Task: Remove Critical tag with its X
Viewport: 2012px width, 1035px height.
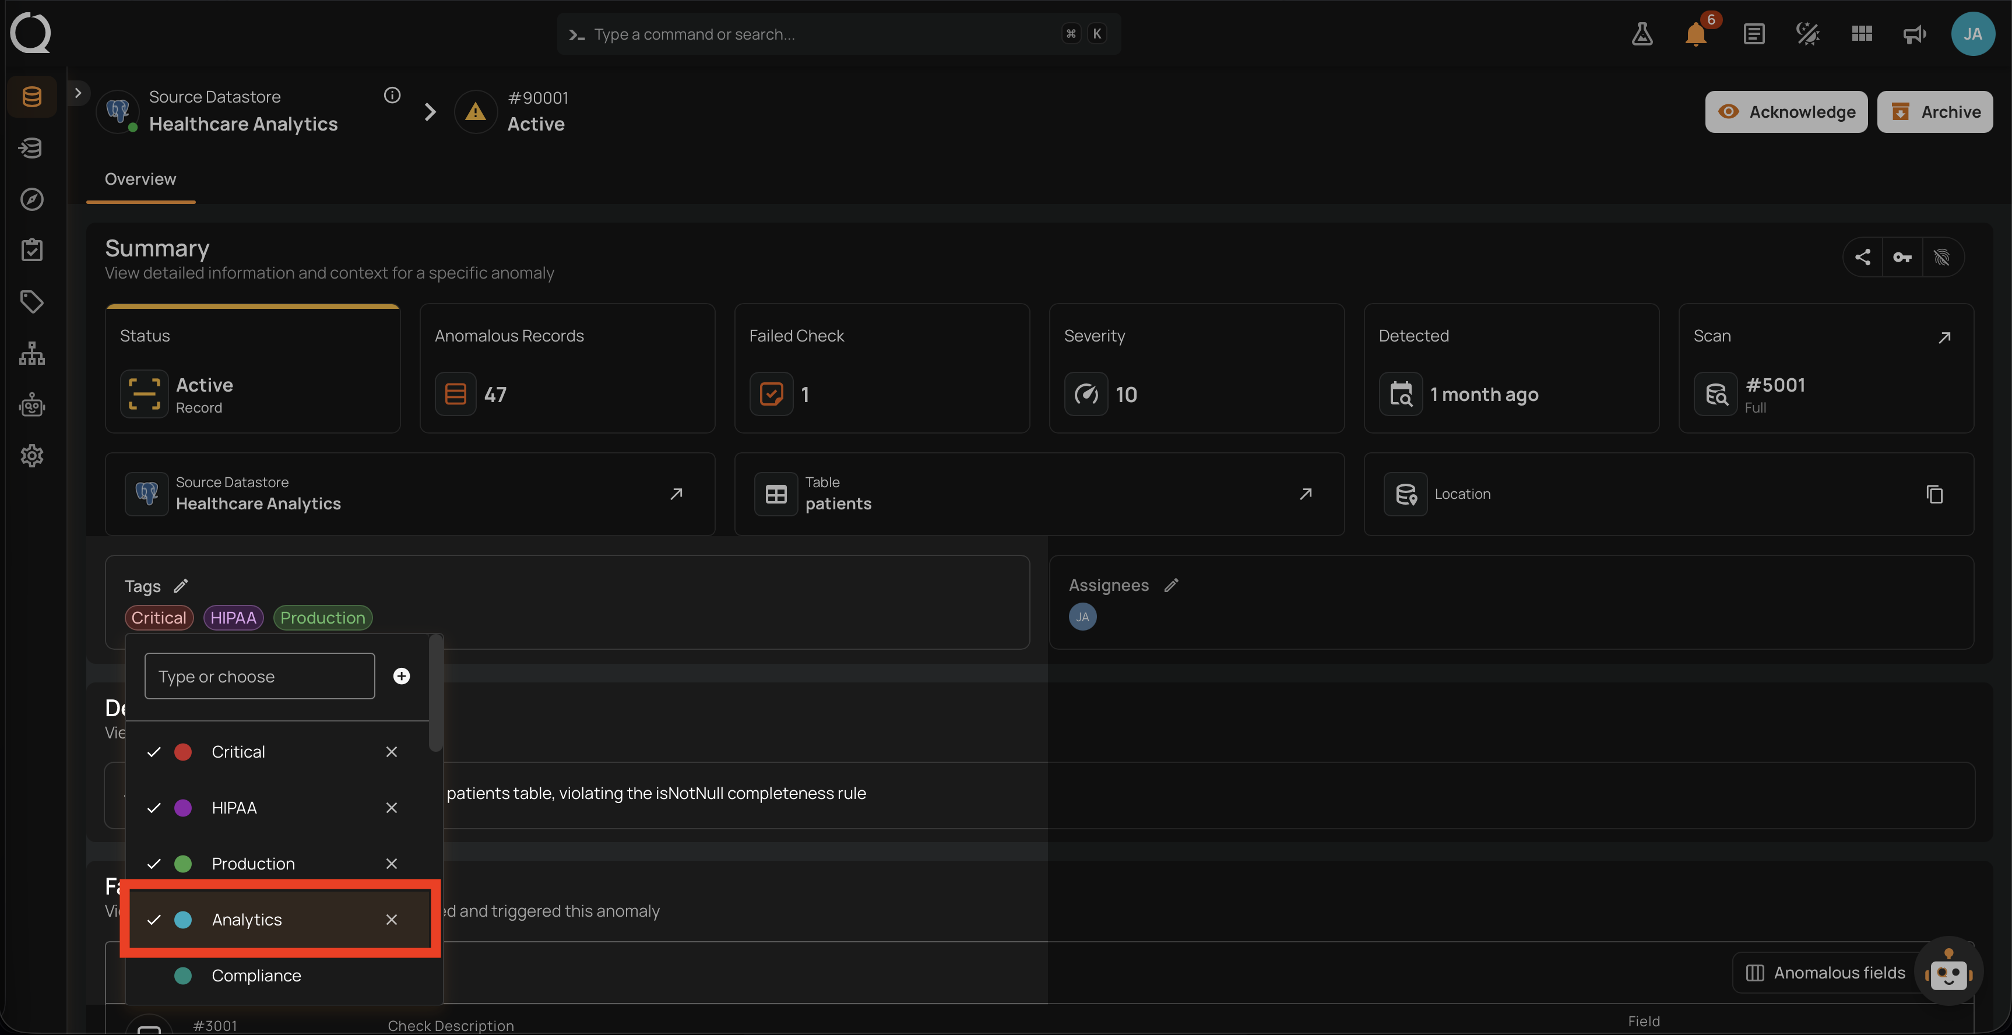Action: coord(391,751)
